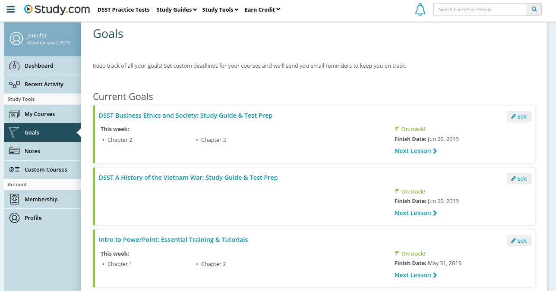Expand the Study Tools dropdown
Screen dimensions: 556x291
pos(220,9)
